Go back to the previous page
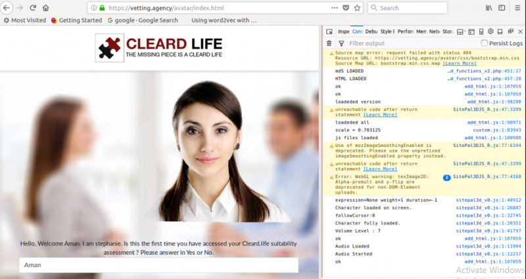The height and width of the screenshot is (279, 526). click(7, 8)
